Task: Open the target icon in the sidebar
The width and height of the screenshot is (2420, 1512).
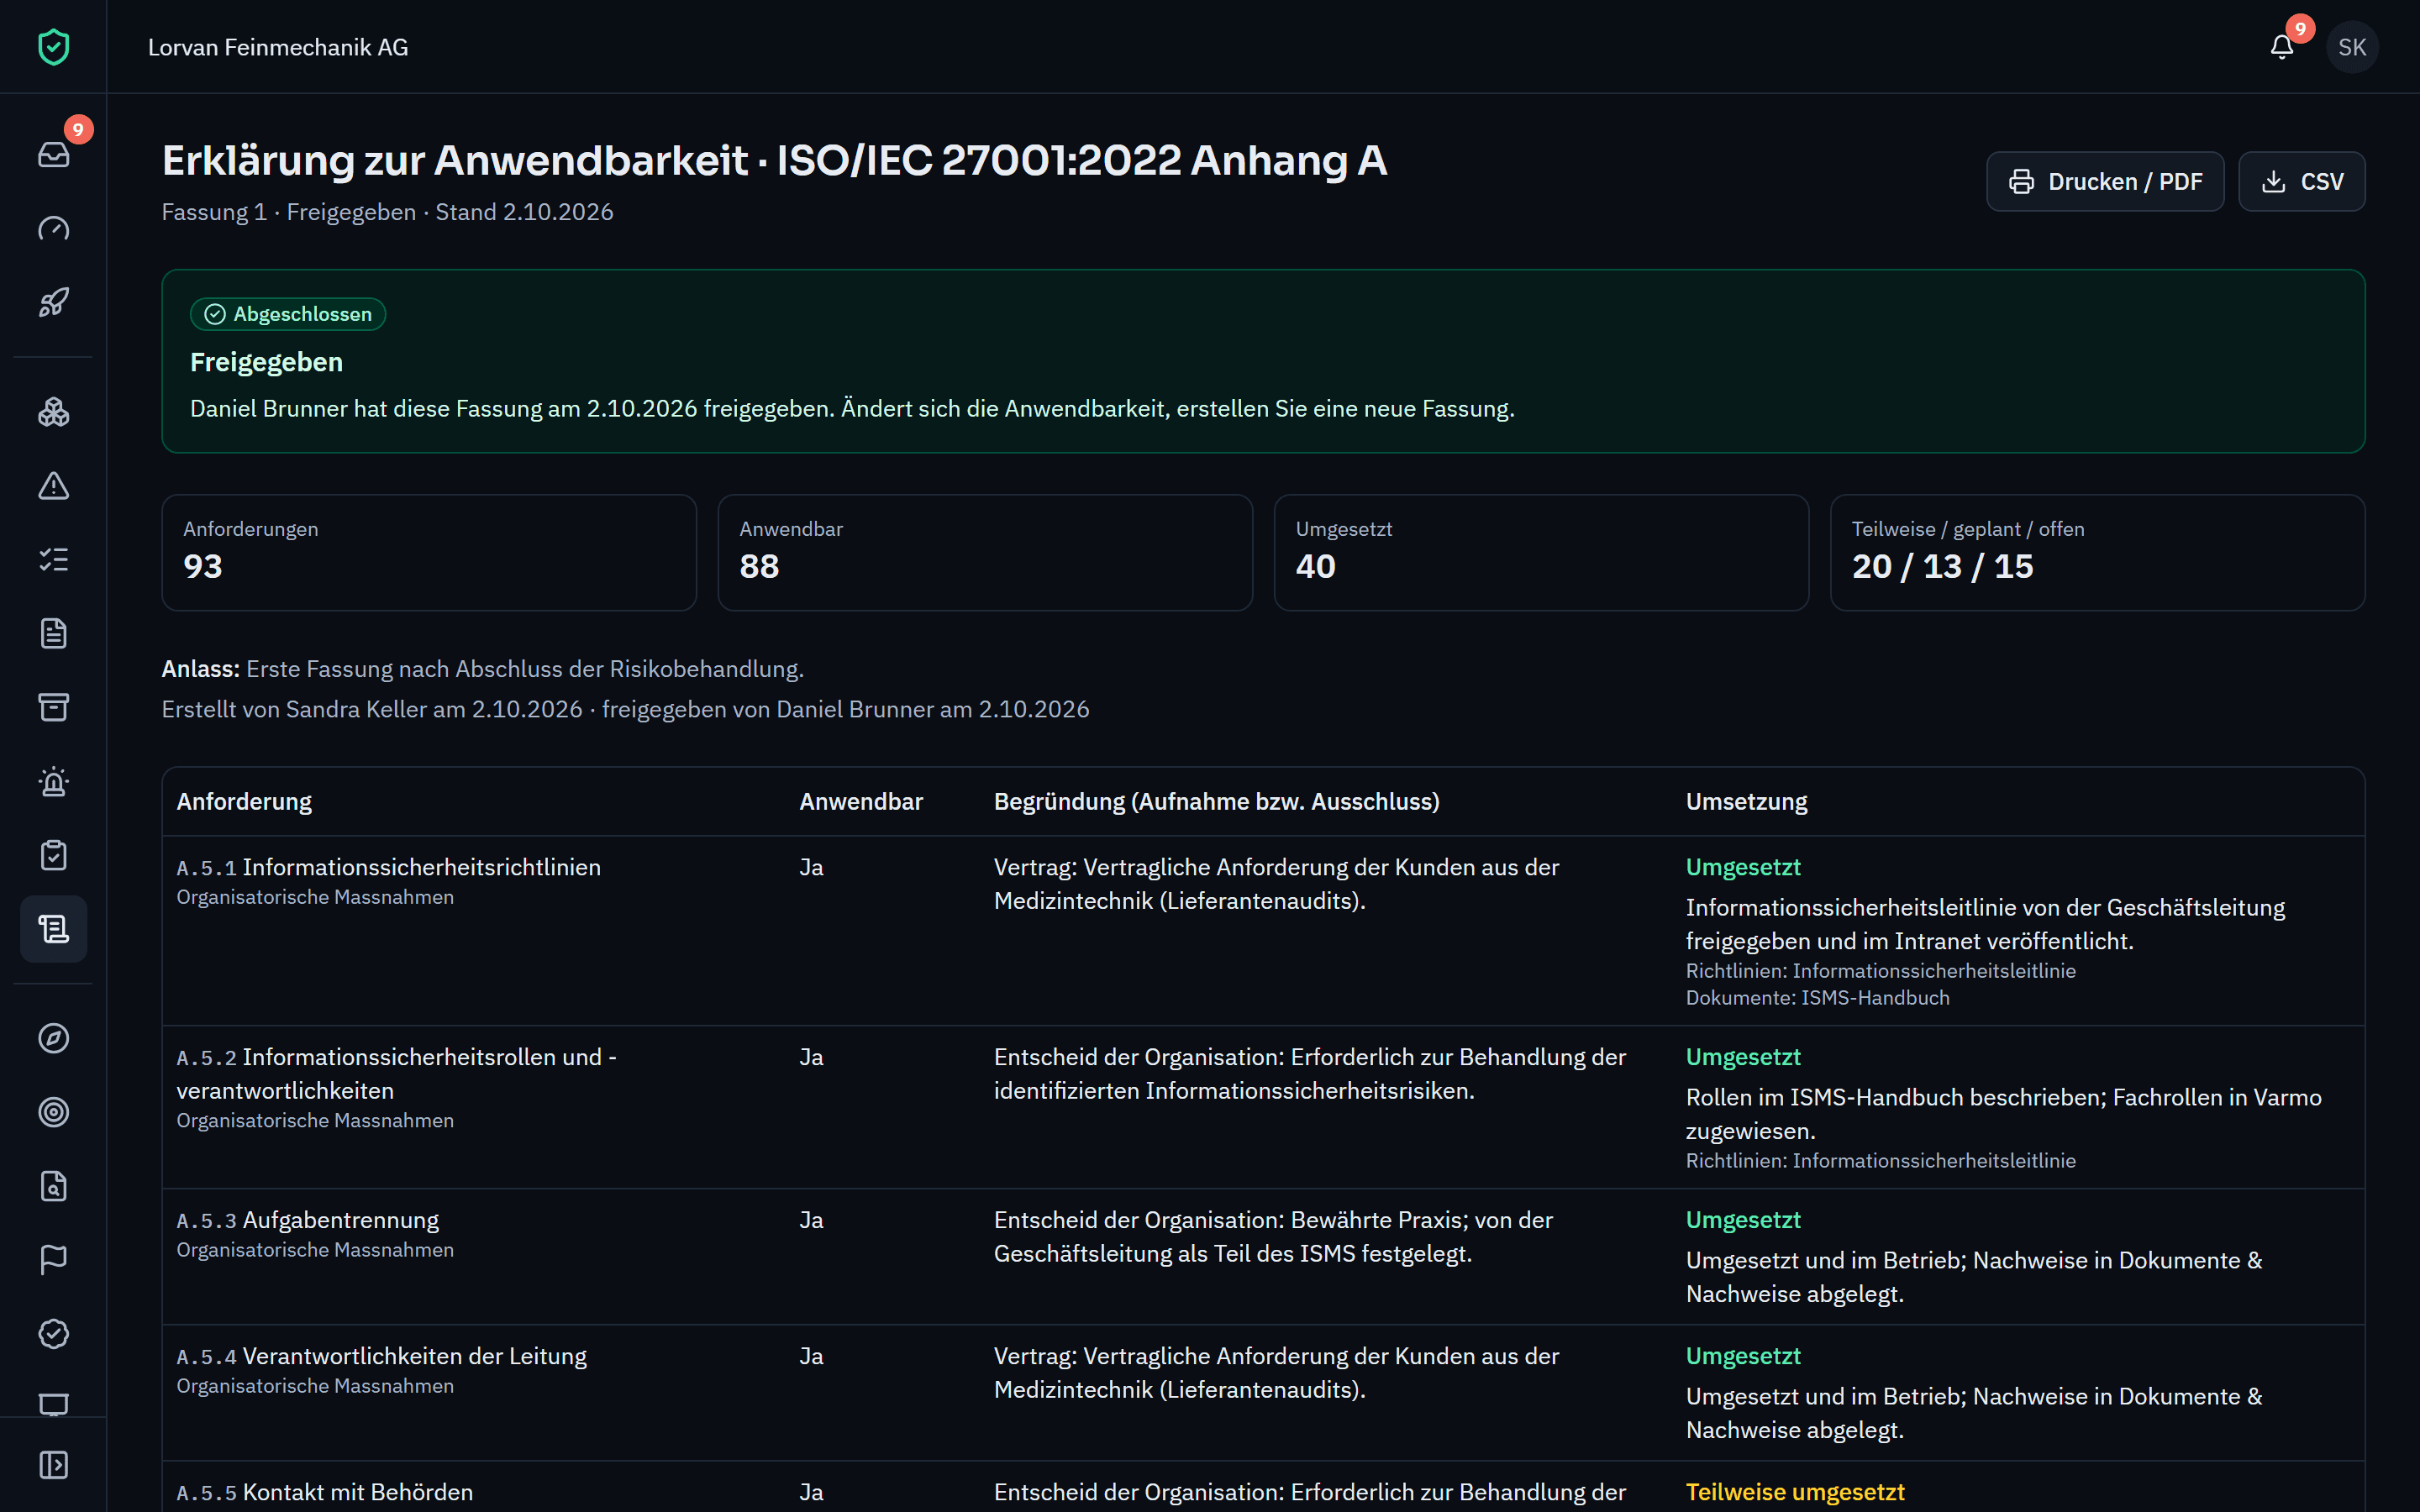Action: [x=53, y=1113]
